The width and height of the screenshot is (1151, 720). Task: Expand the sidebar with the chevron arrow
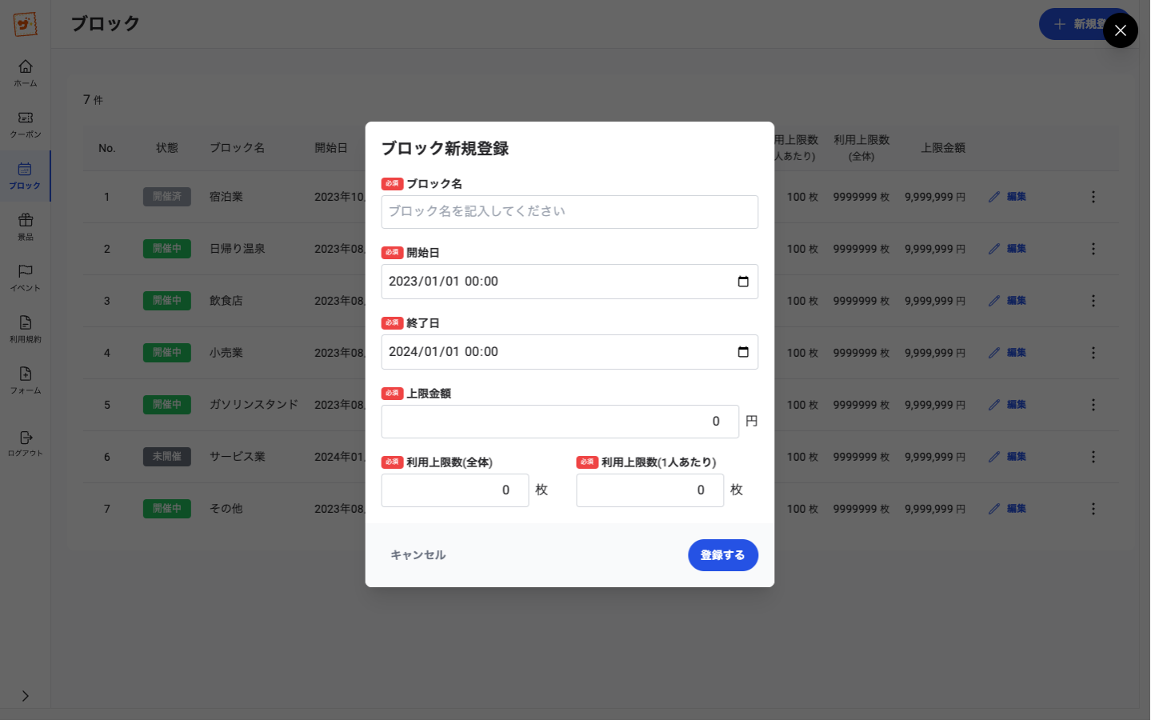25,696
